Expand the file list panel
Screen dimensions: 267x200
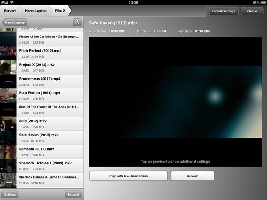pyautogui.click(x=73, y=194)
